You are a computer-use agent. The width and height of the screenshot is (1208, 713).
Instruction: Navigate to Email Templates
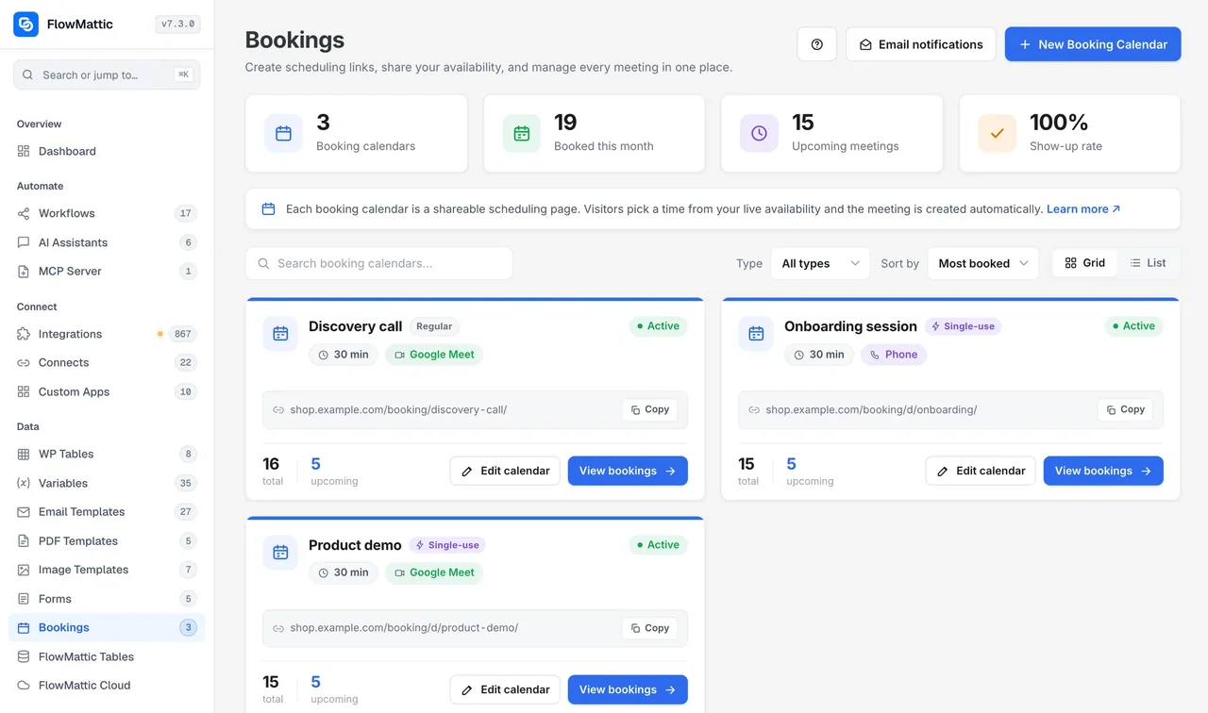point(107,512)
